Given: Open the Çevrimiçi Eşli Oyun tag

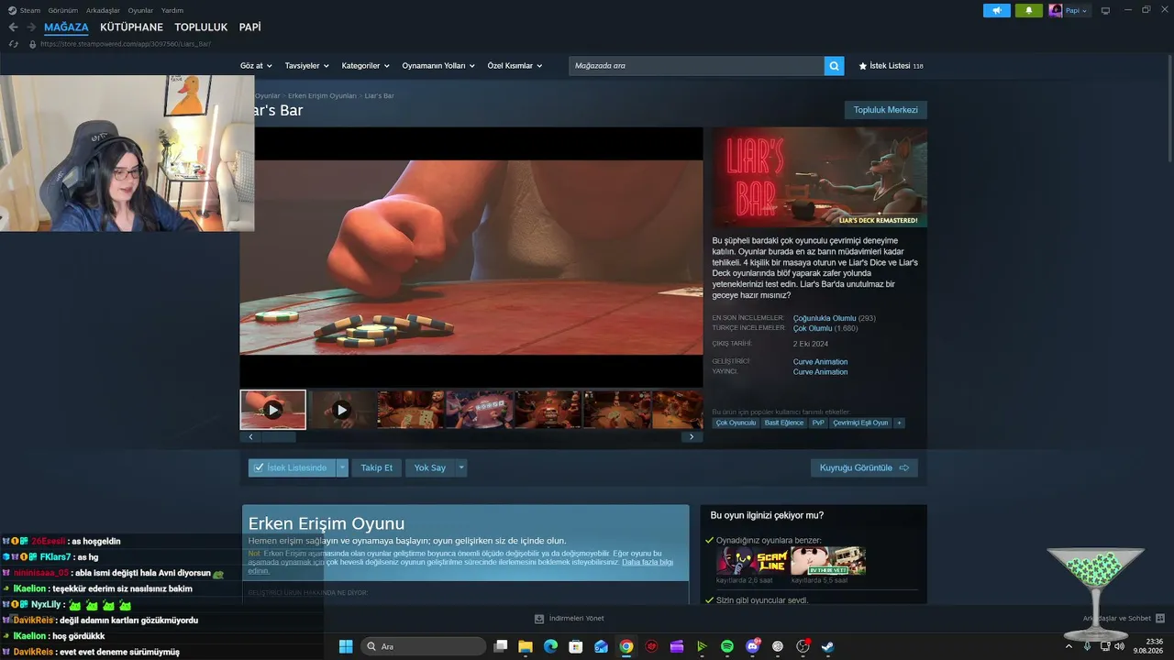Looking at the screenshot, I should 860,423.
